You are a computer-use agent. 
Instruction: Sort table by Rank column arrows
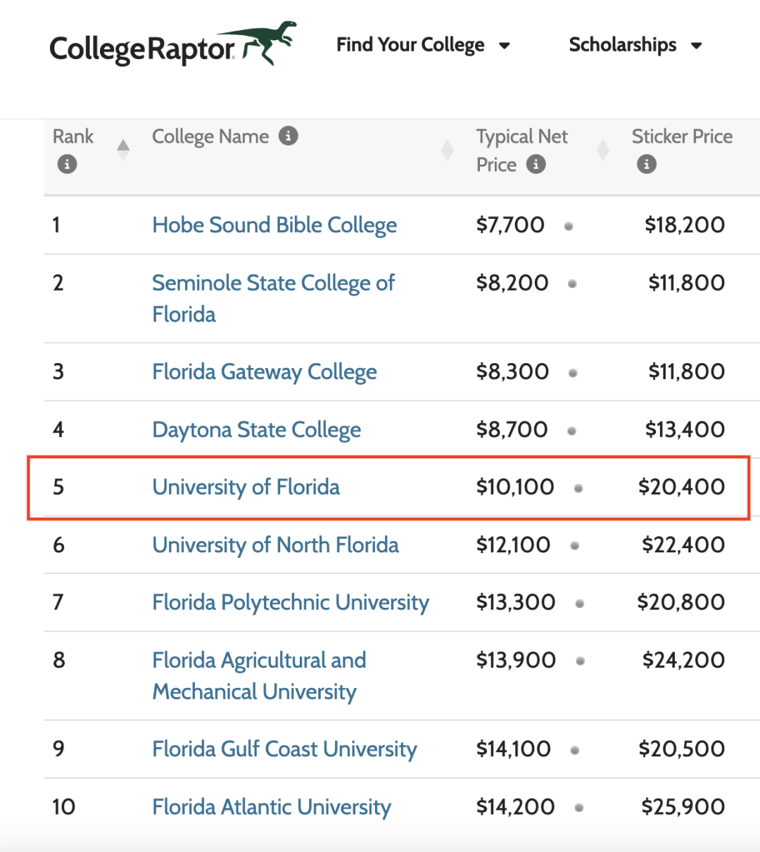pos(123,150)
